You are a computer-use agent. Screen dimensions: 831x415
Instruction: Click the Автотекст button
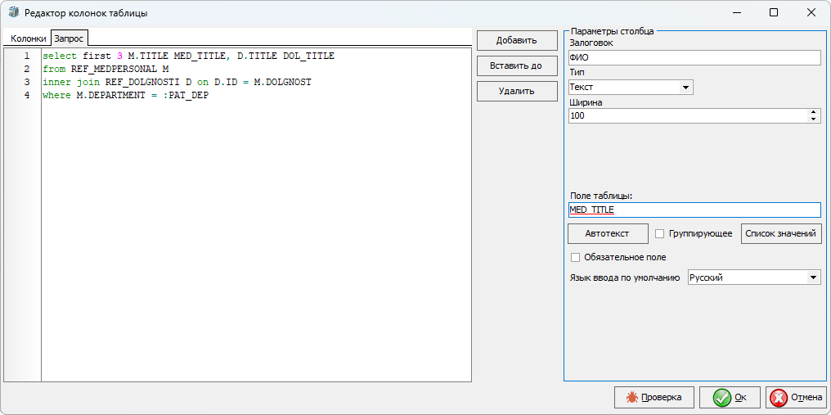608,233
